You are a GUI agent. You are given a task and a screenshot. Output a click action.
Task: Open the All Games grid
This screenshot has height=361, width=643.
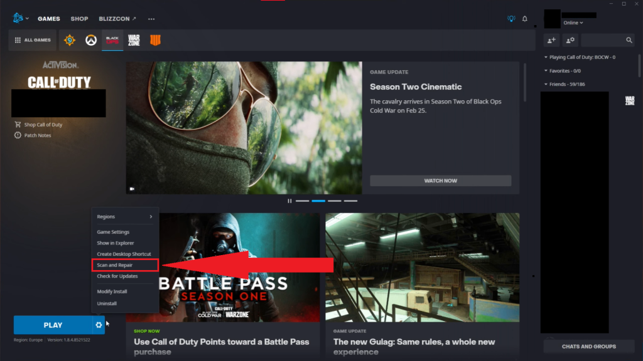coord(33,40)
